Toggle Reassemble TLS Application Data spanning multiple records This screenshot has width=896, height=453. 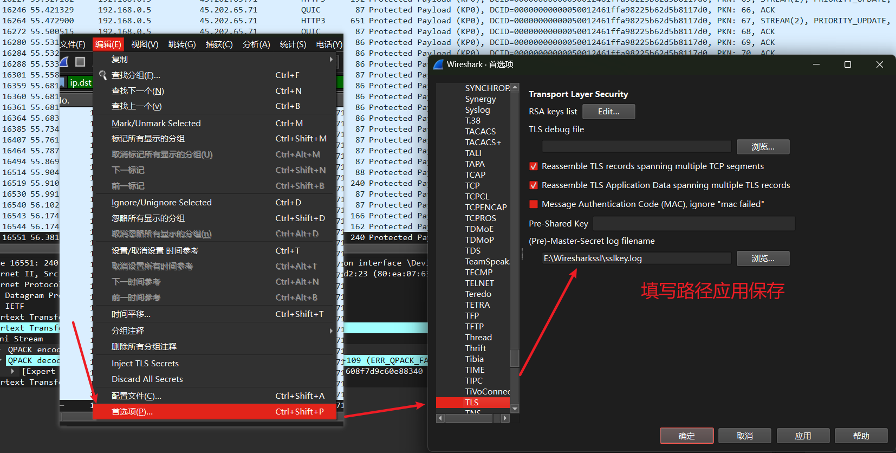(534, 185)
